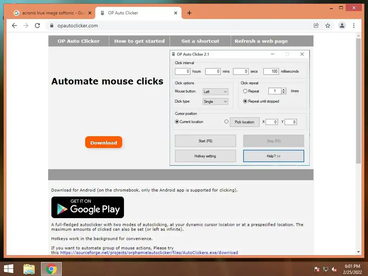Close the acronis true image tab
The height and width of the screenshot is (276, 368).
(89, 13)
